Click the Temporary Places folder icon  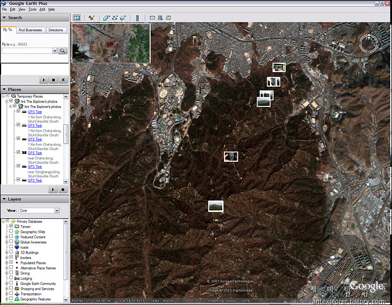coord(13,96)
